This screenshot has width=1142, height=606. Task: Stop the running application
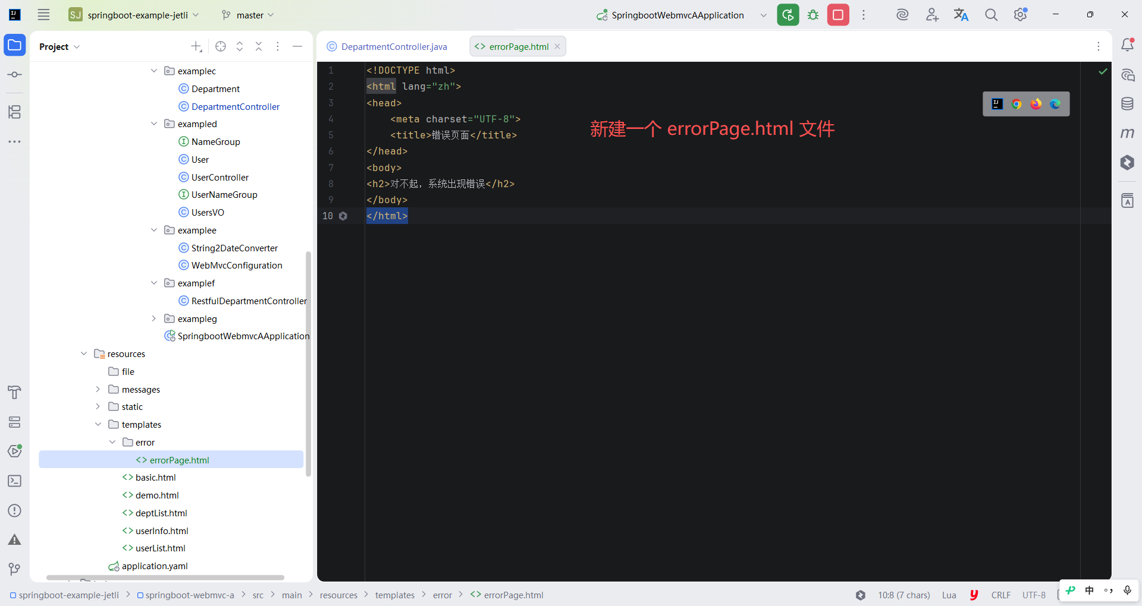838,15
